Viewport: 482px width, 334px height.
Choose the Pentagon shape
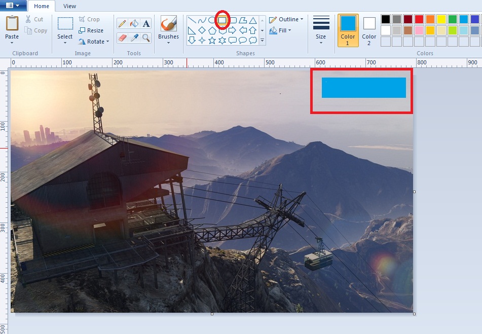click(212, 30)
